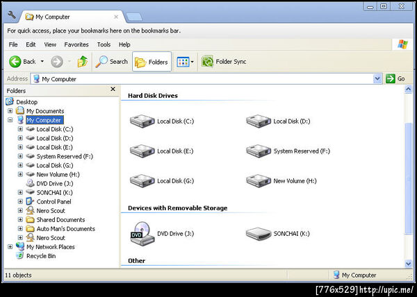Click scrollbar down arrow in file pane
The height and width of the screenshot is (297, 417).
point(408,263)
